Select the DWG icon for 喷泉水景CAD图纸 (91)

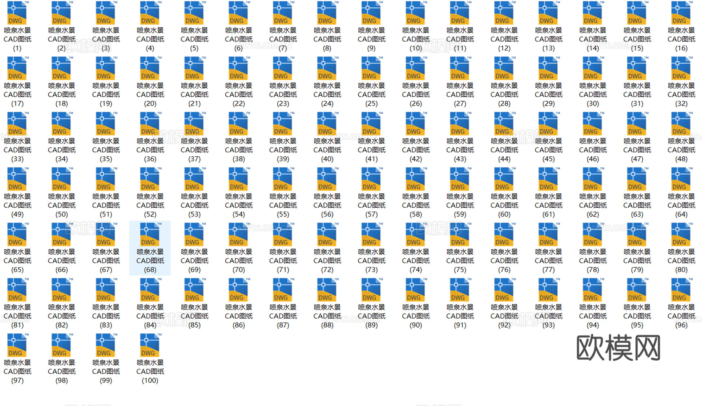(x=460, y=290)
